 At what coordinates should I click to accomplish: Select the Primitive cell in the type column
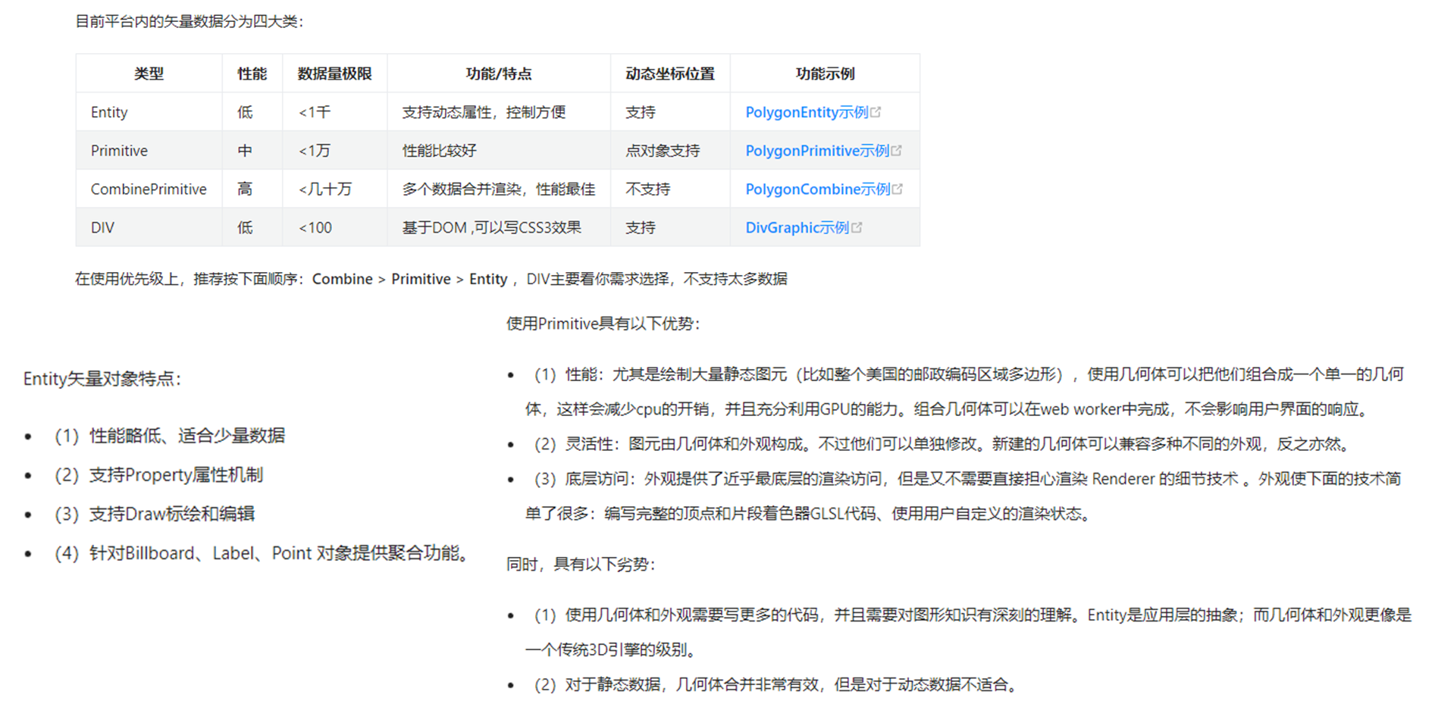(x=119, y=151)
